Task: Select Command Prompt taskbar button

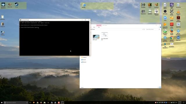Action: click(x=62, y=103)
